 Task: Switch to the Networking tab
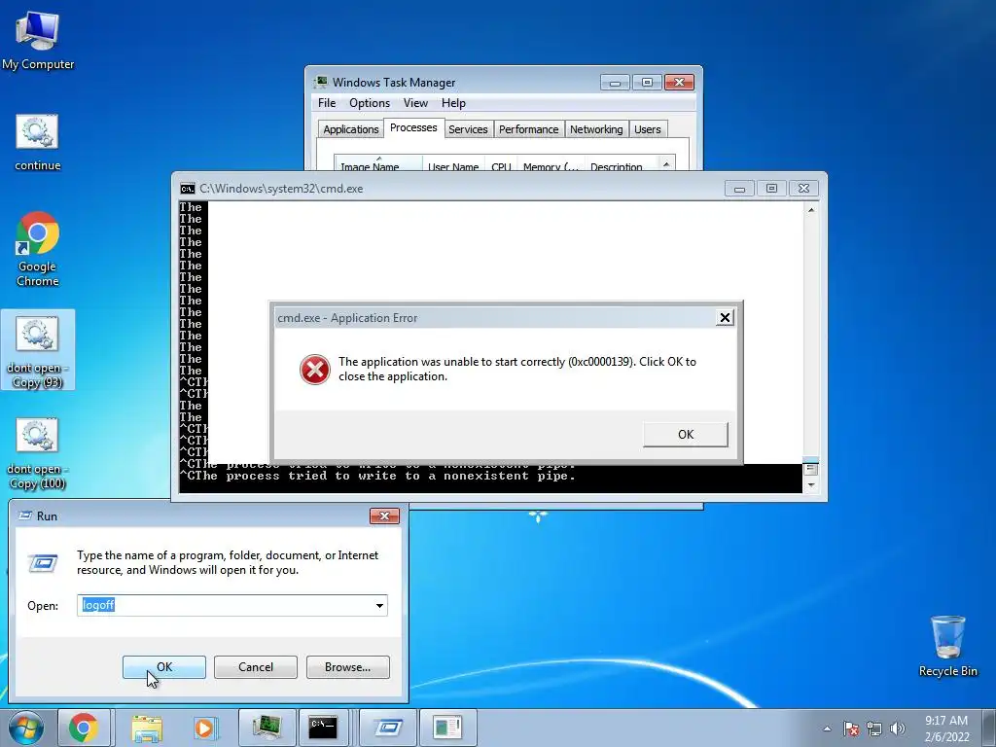coord(596,129)
